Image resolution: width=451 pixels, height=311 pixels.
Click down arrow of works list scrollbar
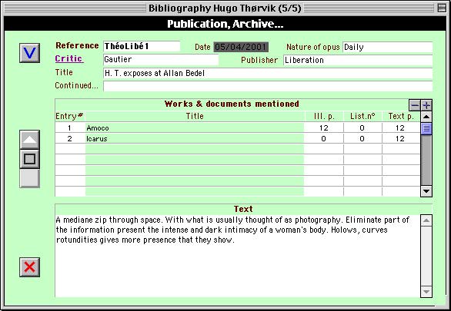tap(426, 191)
